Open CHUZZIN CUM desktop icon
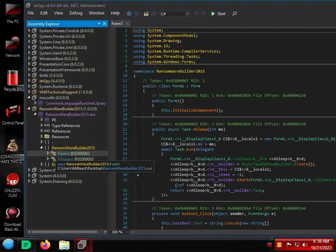The width and height of the screenshot is (336, 252). tap(13, 185)
